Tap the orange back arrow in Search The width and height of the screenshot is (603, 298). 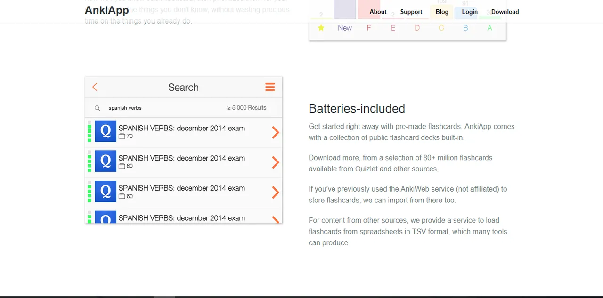[95, 87]
